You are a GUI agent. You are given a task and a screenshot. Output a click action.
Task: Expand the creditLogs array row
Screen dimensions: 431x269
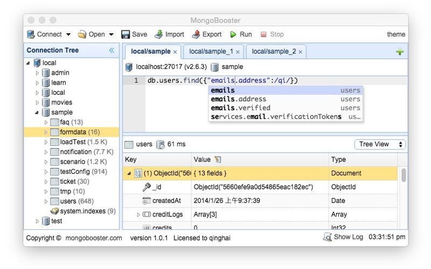[138, 215]
